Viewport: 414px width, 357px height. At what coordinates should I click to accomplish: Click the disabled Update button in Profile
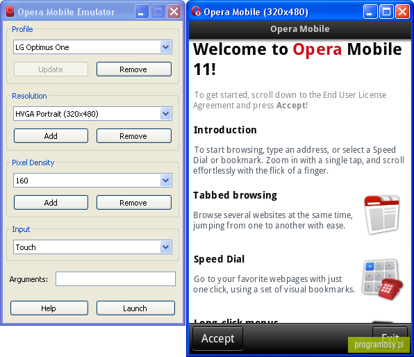[51, 69]
